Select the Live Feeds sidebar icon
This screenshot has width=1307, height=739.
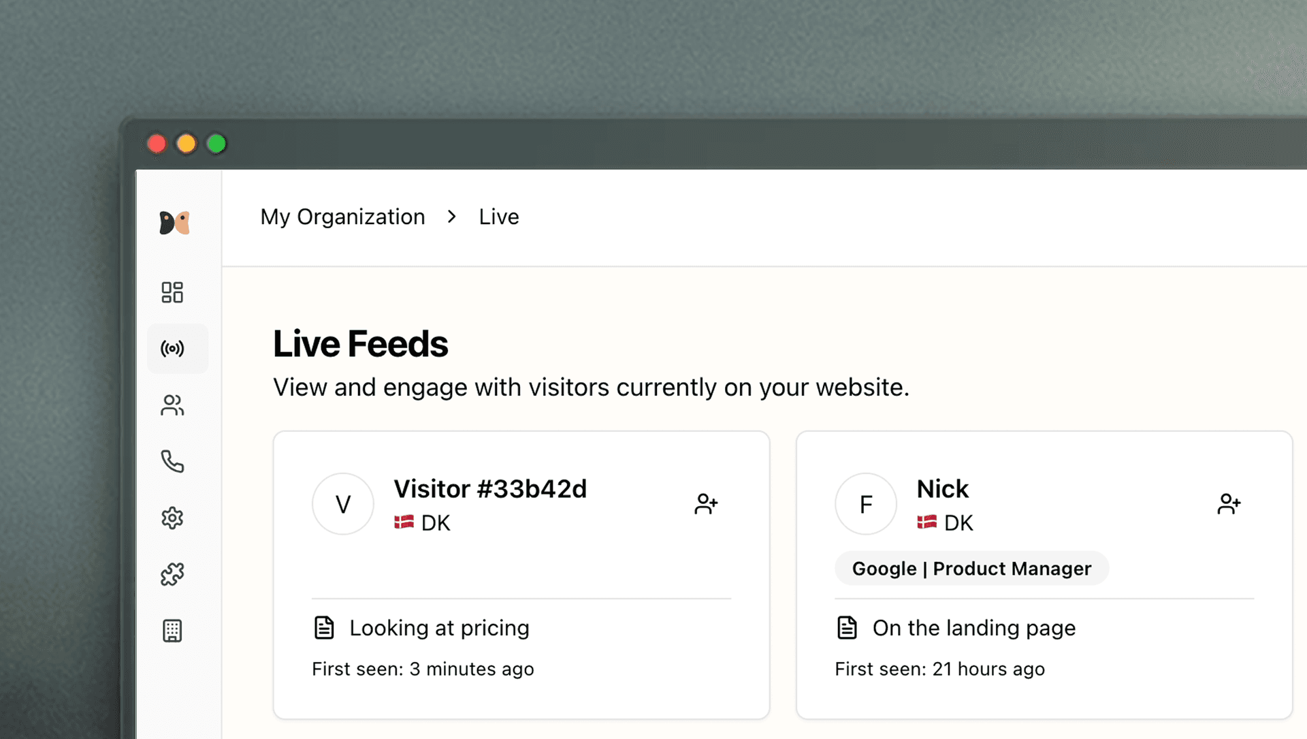click(172, 349)
